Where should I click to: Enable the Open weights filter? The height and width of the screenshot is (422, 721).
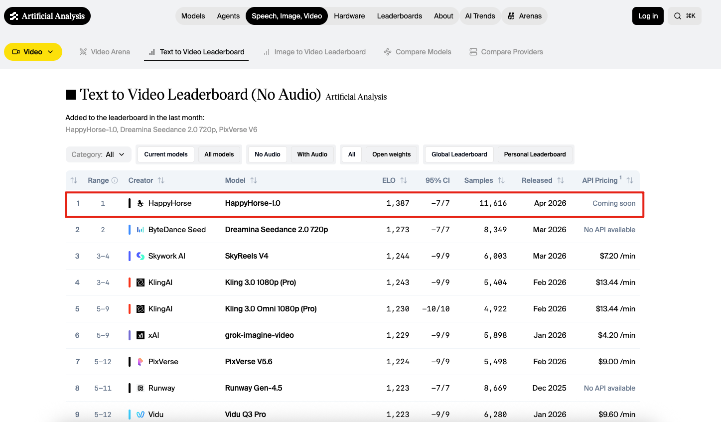coord(392,154)
